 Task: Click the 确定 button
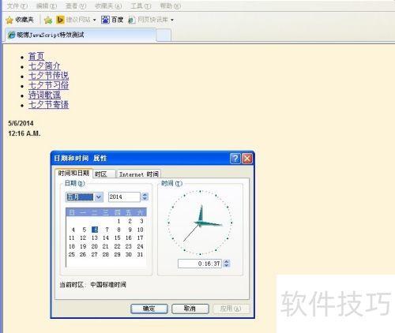(149, 309)
